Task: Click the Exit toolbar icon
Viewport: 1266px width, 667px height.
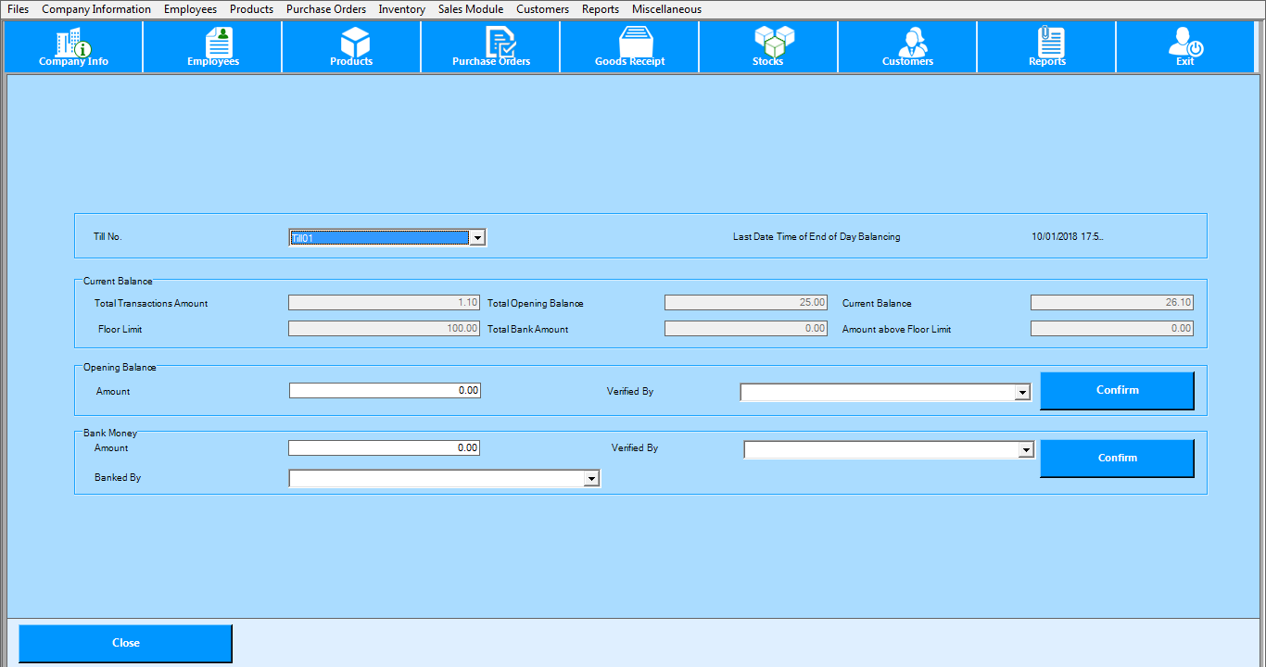Action: (x=1185, y=46)
